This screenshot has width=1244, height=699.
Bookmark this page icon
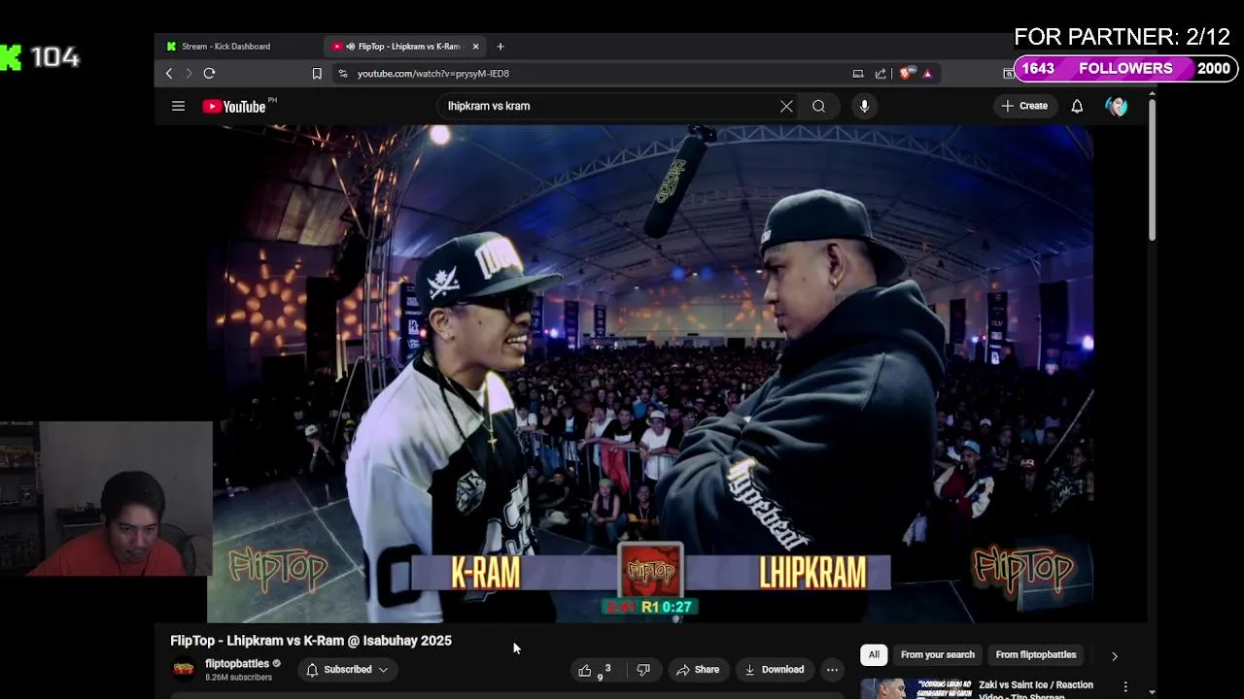[317, 73]
